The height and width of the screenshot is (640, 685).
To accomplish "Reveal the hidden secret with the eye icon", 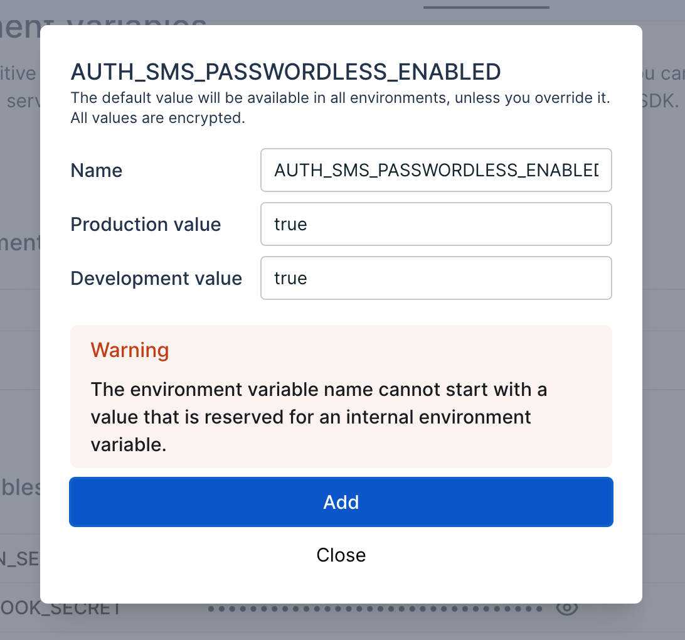I will (567, 609).
